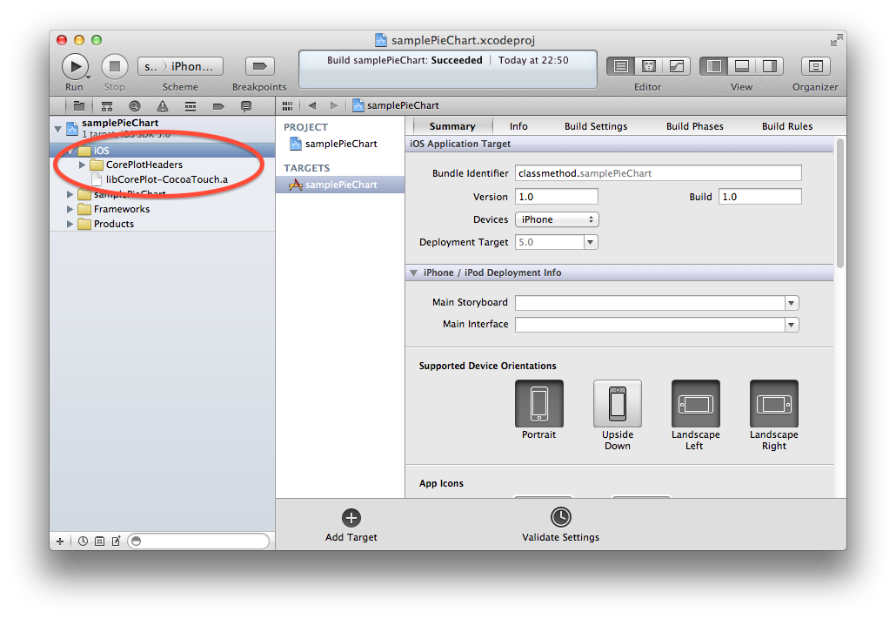Click the Bundle Identifier text field
896x619 pixels.
658,173
